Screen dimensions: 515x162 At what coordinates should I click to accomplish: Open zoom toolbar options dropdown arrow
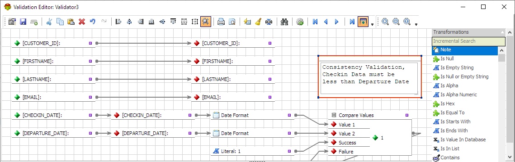(x=416, y=24)
